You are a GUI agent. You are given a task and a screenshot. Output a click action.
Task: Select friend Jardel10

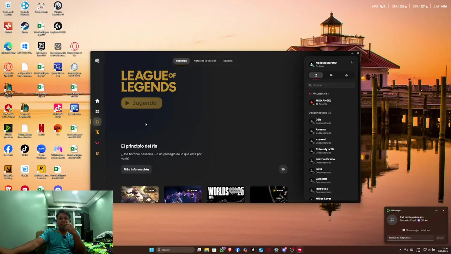coord(331,180)
